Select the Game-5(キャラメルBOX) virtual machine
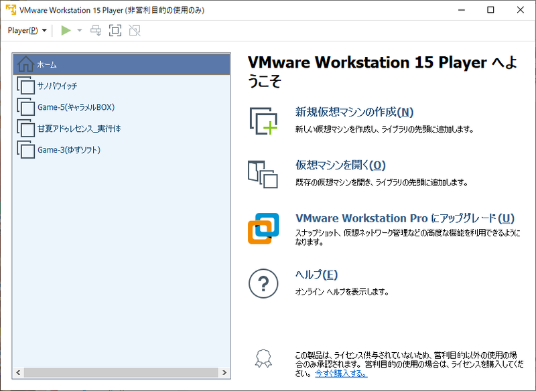 121,107
